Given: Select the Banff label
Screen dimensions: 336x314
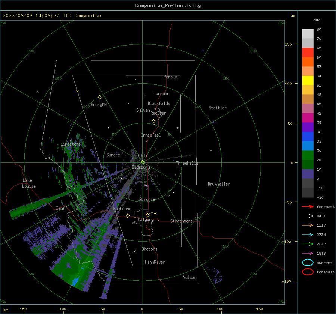Looking at the screenshot, I should pos(62,208).
